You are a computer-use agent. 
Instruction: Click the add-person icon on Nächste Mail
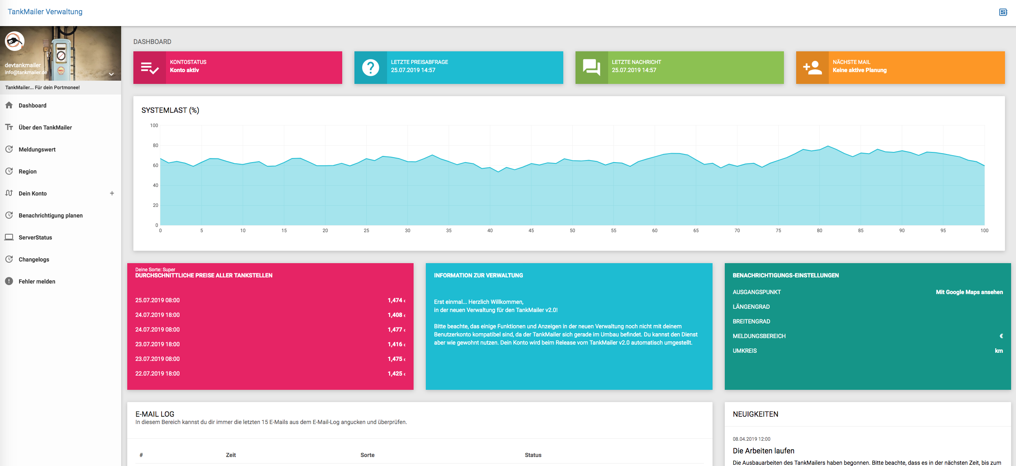tap(812, 68)
